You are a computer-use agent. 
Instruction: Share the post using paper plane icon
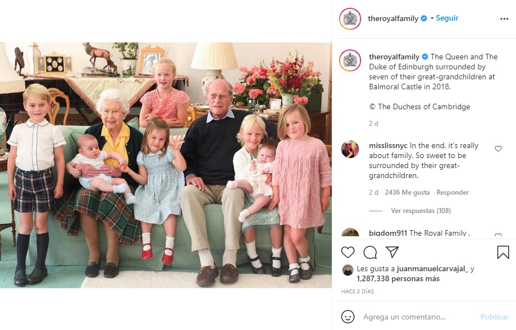[392, 252]
